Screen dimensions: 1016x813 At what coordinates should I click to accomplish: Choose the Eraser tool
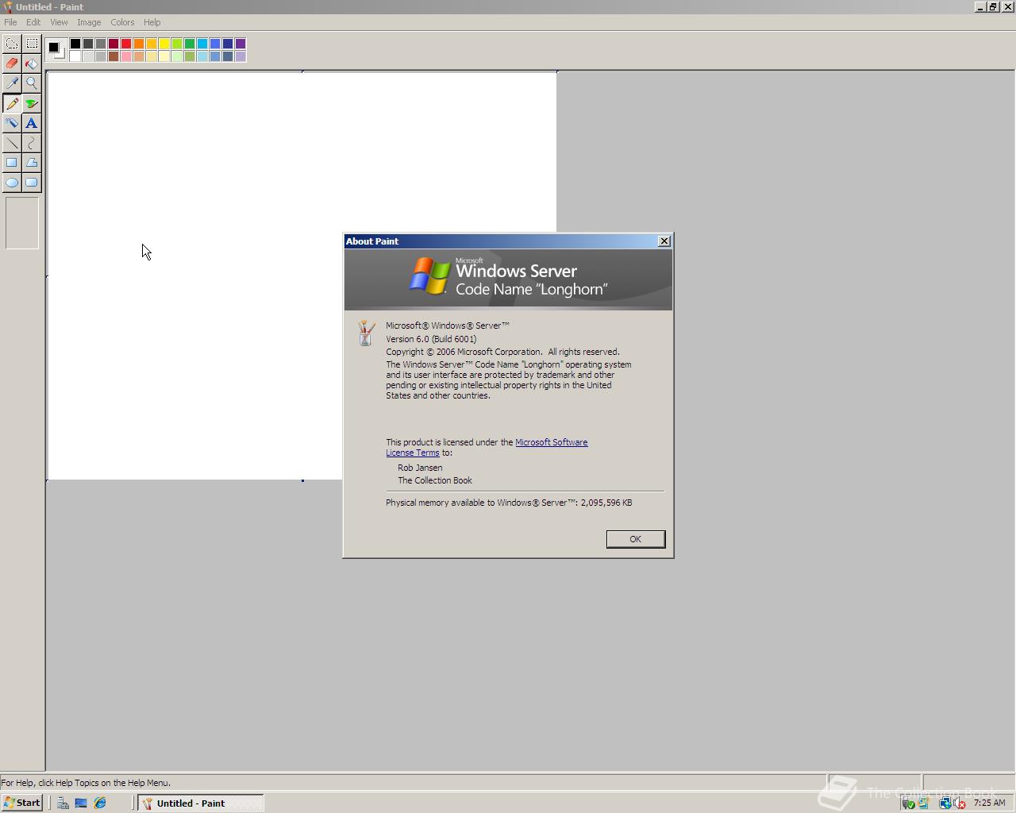point(12,64)
